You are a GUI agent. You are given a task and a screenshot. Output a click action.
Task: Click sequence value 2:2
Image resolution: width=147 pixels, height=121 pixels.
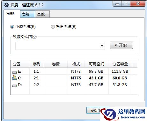(x=36, y=85)
